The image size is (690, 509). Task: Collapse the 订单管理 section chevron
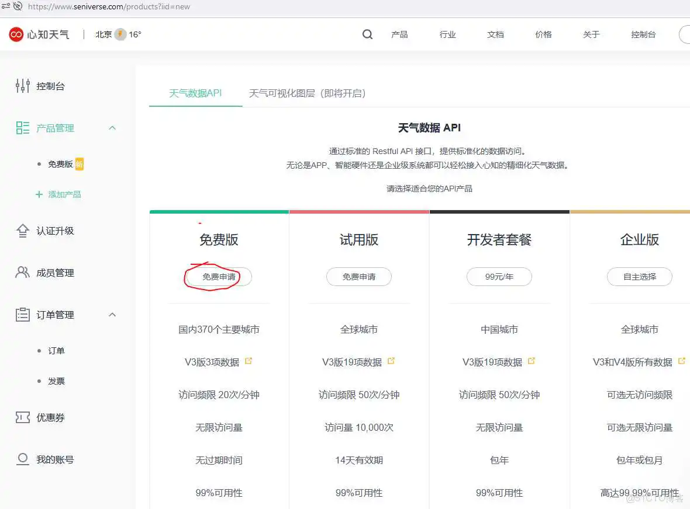click(x=112, y=315)
